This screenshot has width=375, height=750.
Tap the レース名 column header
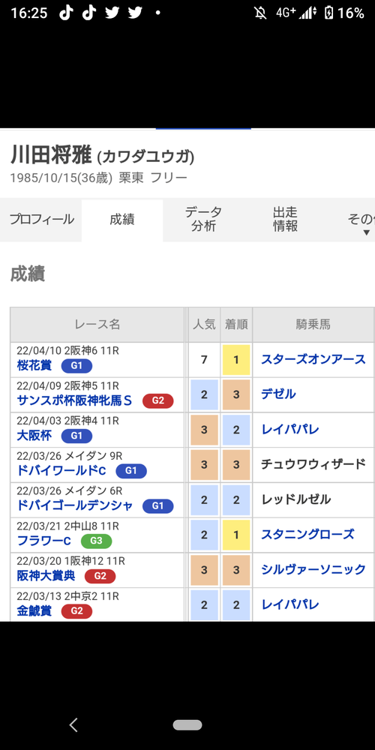(97, 325)
